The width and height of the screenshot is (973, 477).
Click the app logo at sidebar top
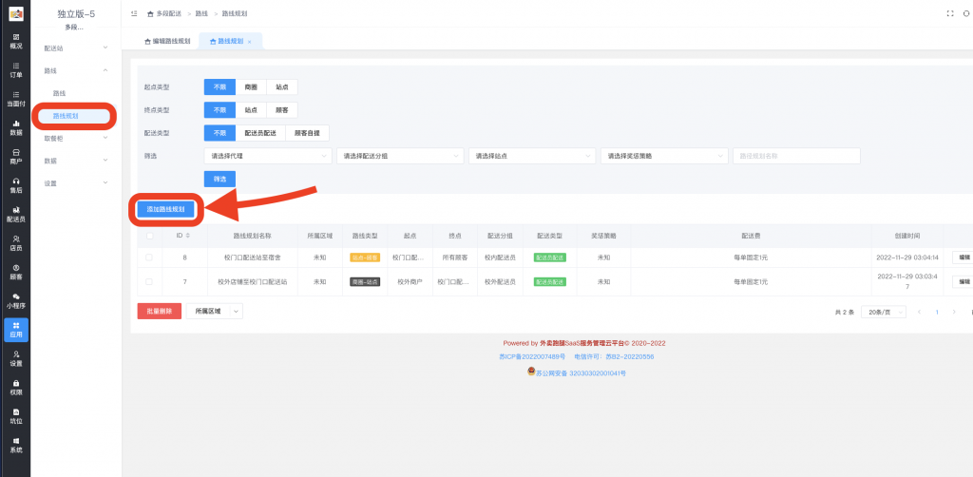point(16,13)
